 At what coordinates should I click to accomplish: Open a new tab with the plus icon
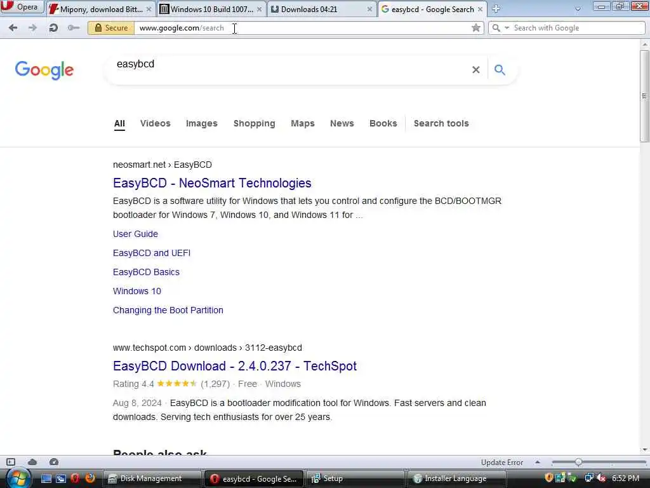point(496,9)
